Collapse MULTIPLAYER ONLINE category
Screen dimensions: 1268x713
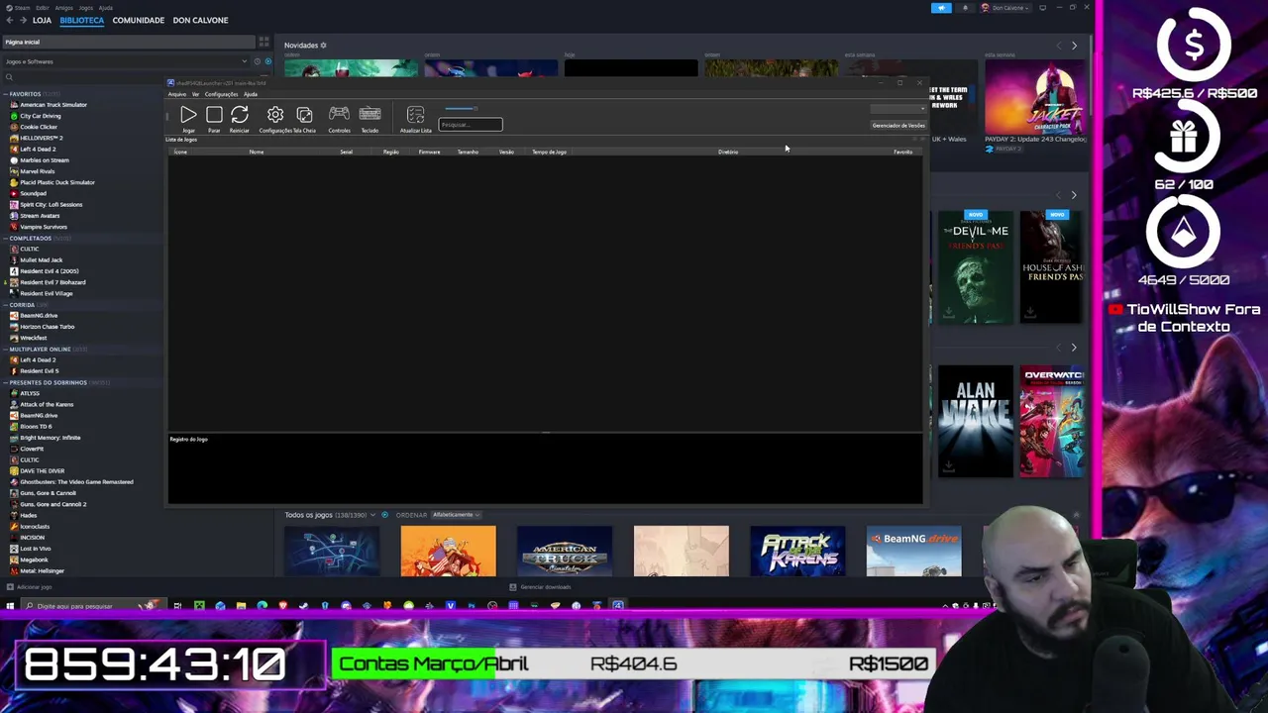(6, 349)
